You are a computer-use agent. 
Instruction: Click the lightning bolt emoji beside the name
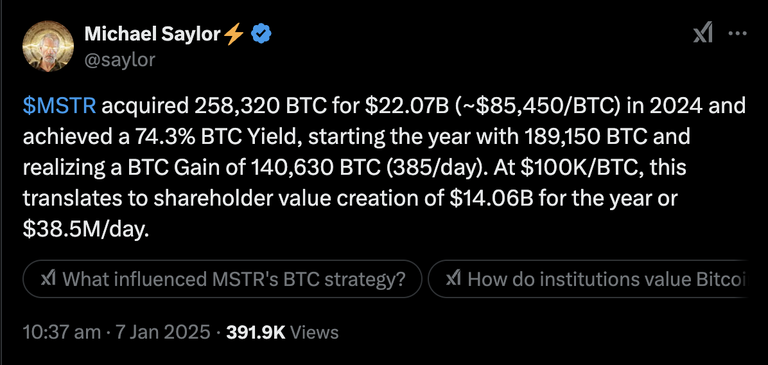(234, 34)
